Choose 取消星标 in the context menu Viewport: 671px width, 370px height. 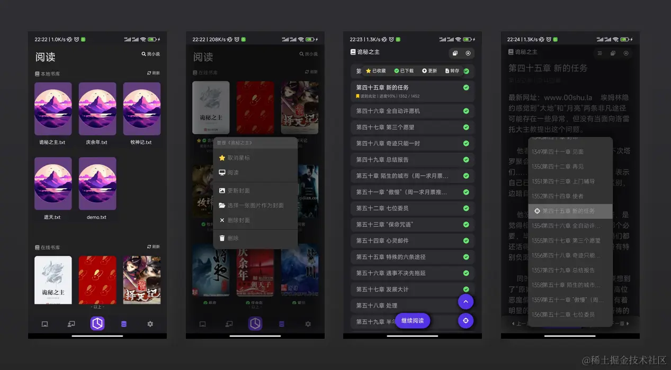pyautogui.click(x=255, y=158)
